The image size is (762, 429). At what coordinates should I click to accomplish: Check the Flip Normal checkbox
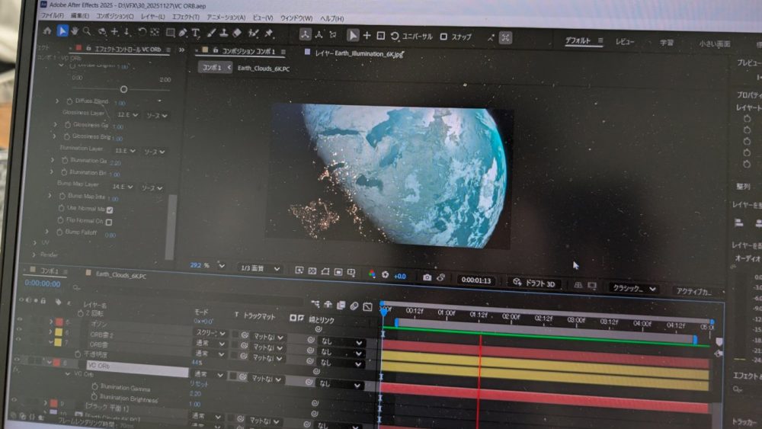coord(109,222)
